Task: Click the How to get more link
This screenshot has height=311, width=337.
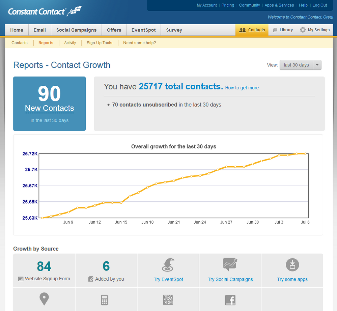Action: click(x=242, y=88)
